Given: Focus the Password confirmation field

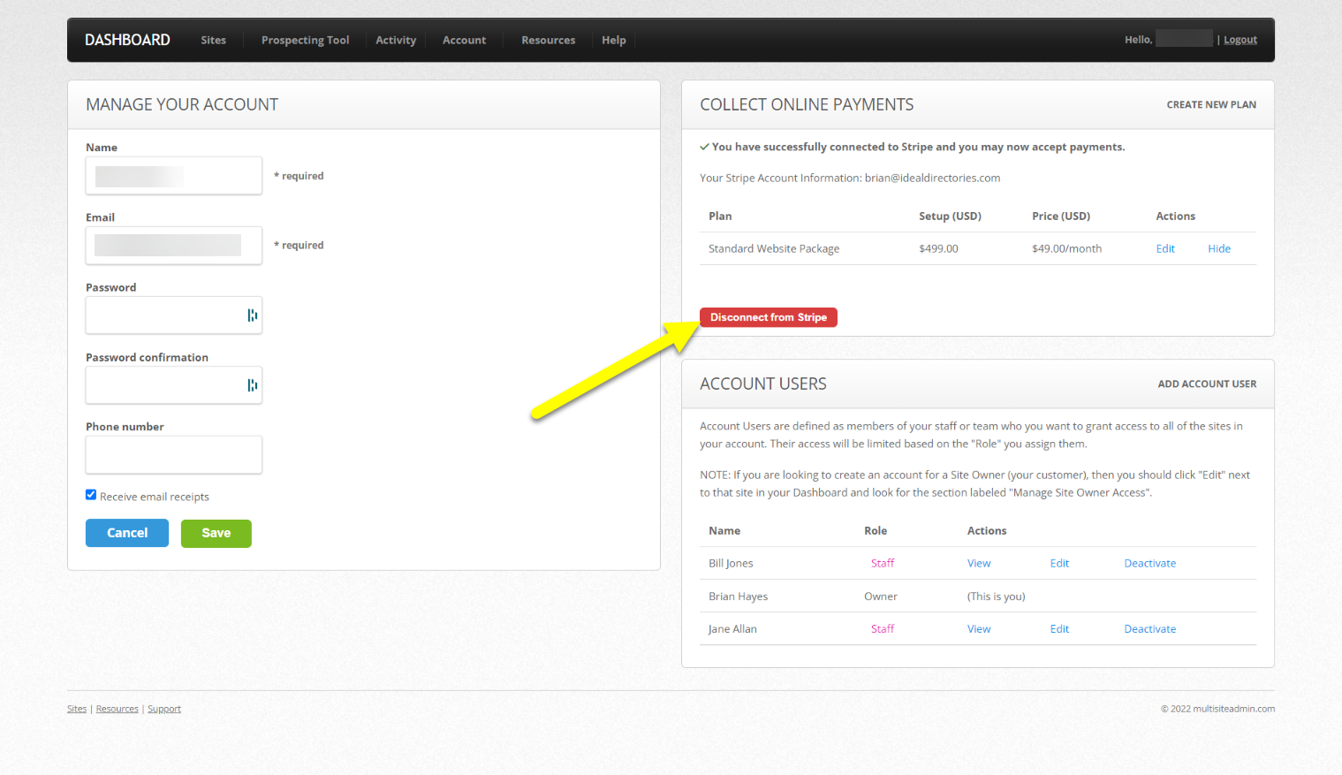Looking at the screenshot, I should [x=174, y=385].
